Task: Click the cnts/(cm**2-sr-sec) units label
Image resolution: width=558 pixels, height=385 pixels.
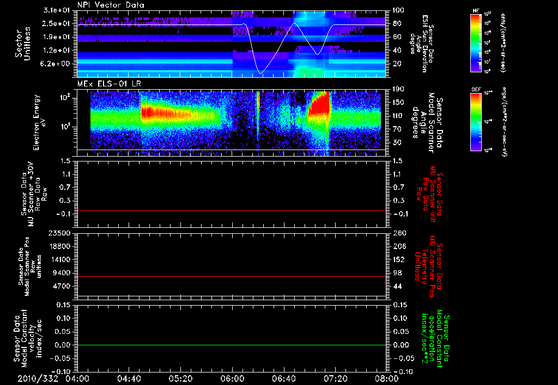Action: (x=503, y=42)
